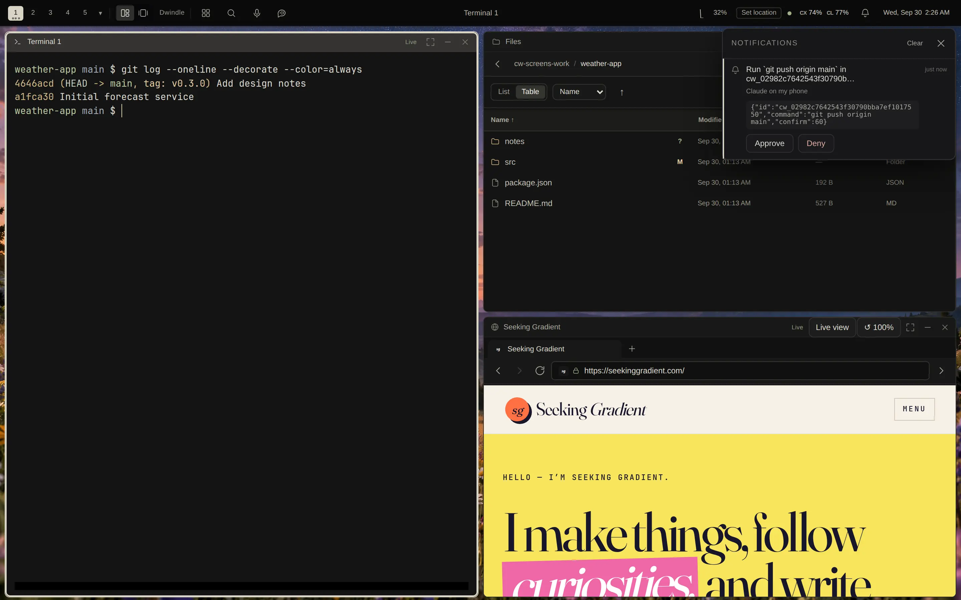Reset zoom with 100% button

(879, 327)
